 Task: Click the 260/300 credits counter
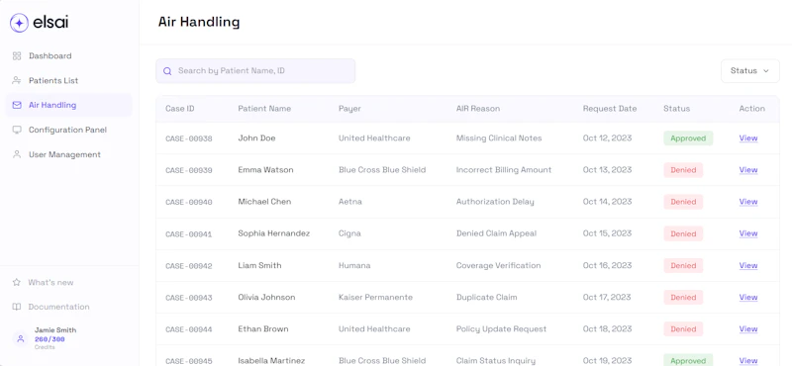click(49, 339)
